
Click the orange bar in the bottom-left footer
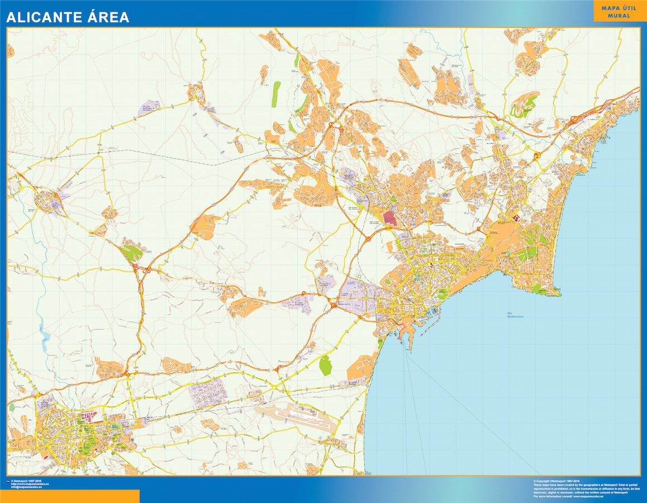(69, 496)
